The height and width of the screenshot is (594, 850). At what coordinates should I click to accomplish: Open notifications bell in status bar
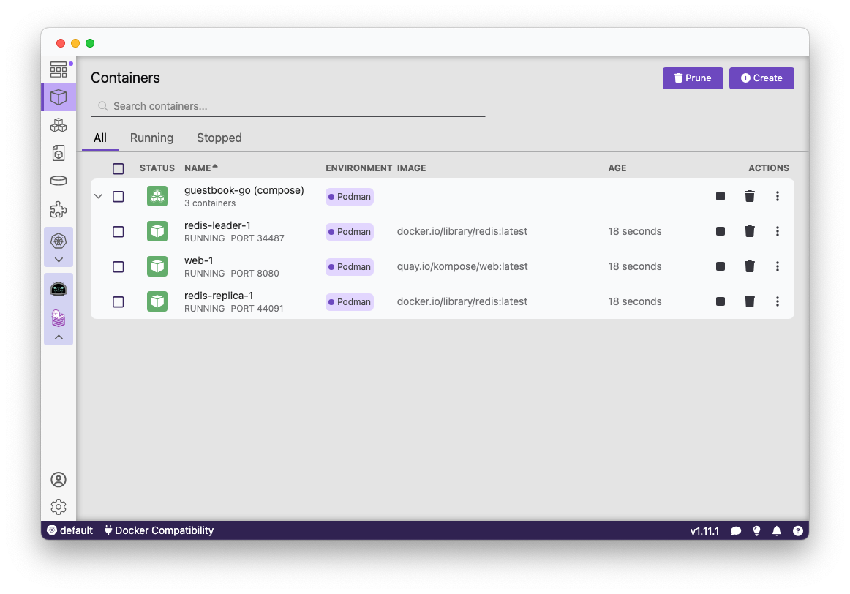(777, 530)
